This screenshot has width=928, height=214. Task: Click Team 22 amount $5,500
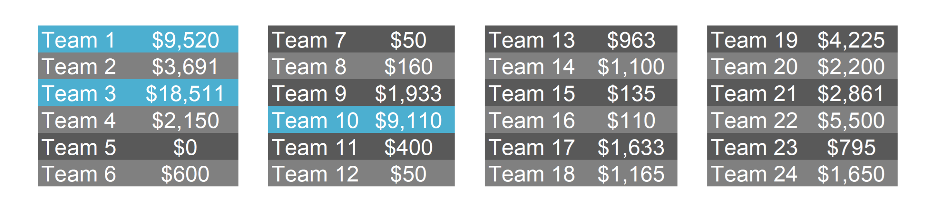click(x=851, y=120)
